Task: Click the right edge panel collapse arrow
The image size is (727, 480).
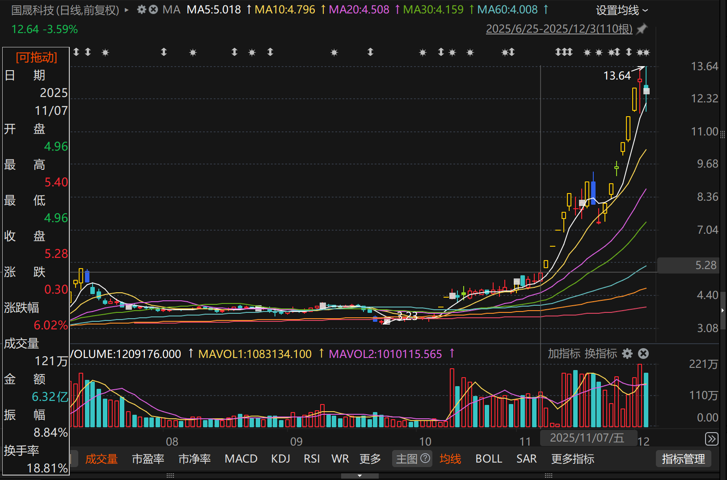Action: pyautogui.click(x=723, y=310)
